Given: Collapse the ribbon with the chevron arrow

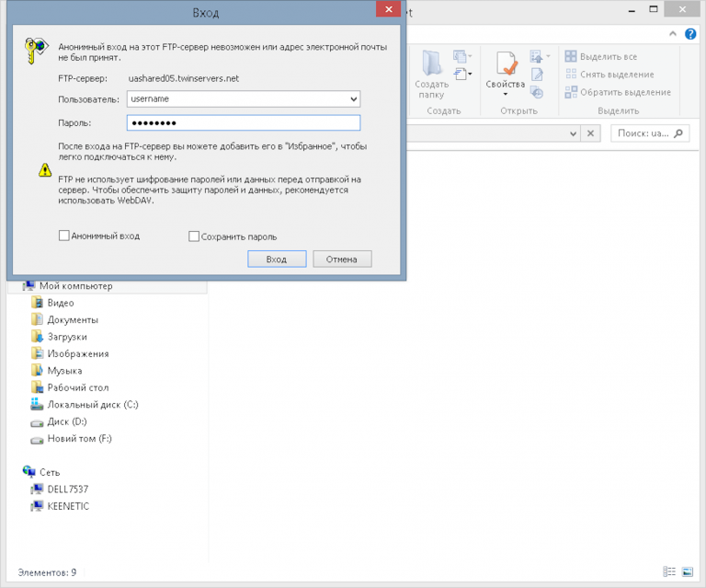Looking at the screenshot, I should point(672,33).
